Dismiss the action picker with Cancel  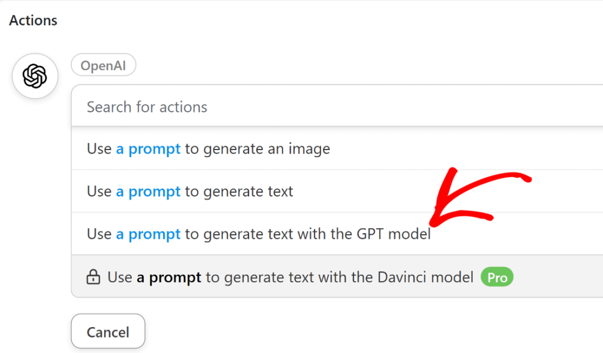coord(108,331)
